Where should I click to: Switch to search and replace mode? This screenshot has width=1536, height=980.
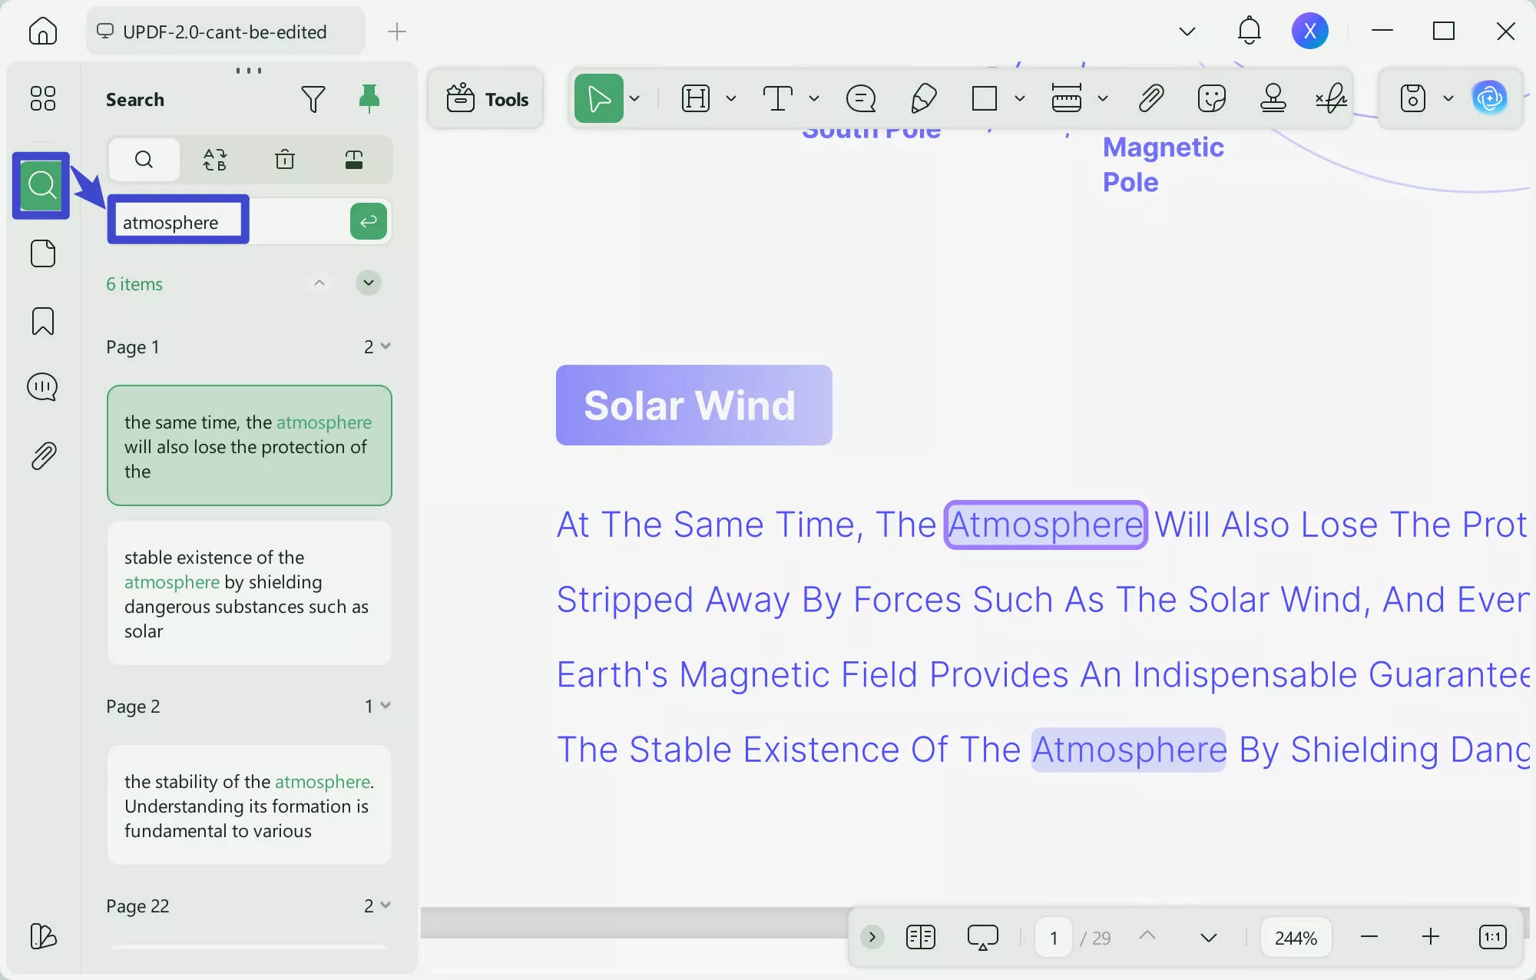pyautogui.click(x=215, y=160)
